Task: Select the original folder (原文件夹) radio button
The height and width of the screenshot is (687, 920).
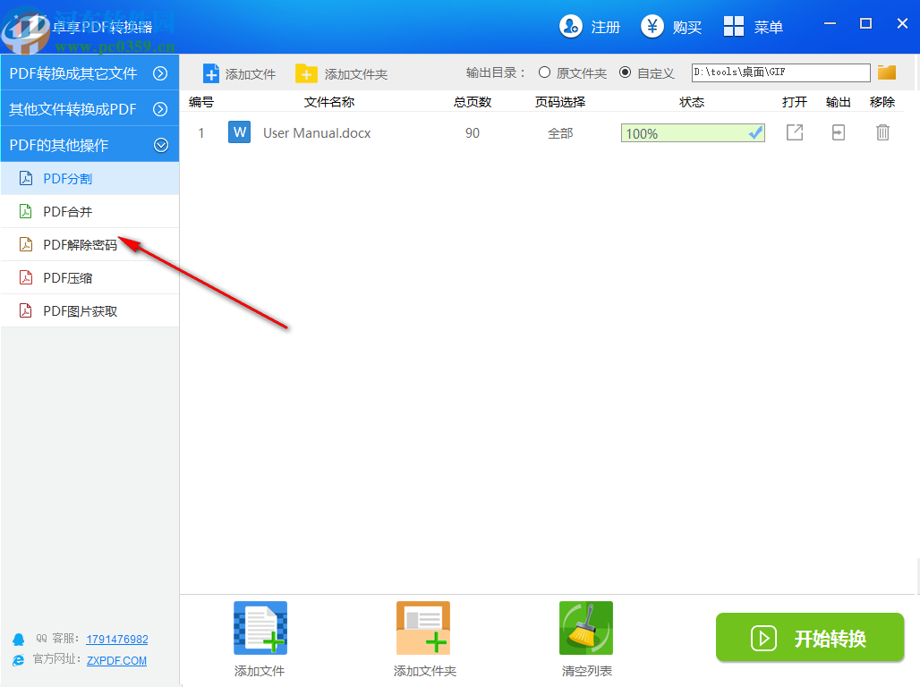Action: [544, 72]
